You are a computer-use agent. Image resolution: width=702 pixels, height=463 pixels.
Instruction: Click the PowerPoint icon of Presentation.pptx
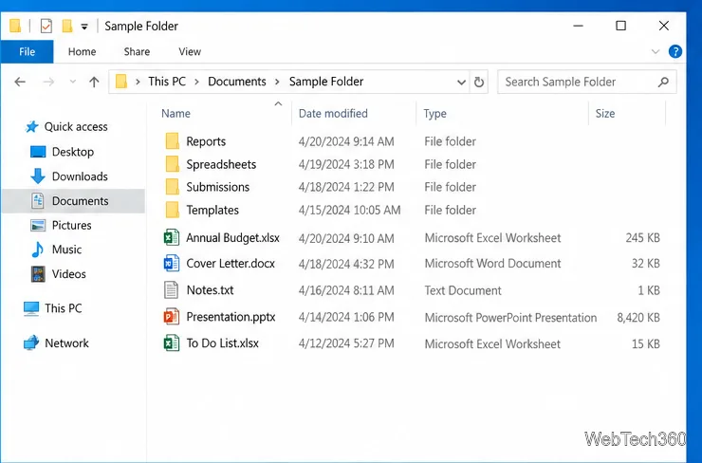(172, 317)
